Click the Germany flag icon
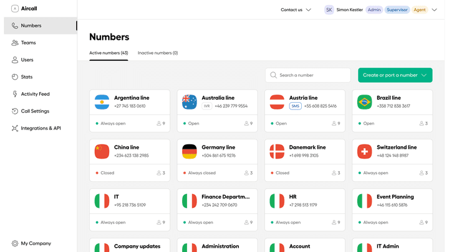The height and width of the screenshot is (252, 449). 190,151
